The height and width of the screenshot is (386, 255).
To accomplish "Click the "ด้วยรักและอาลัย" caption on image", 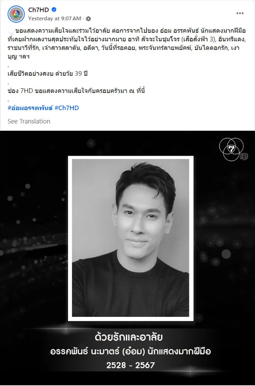I will [x=129, y=337].
